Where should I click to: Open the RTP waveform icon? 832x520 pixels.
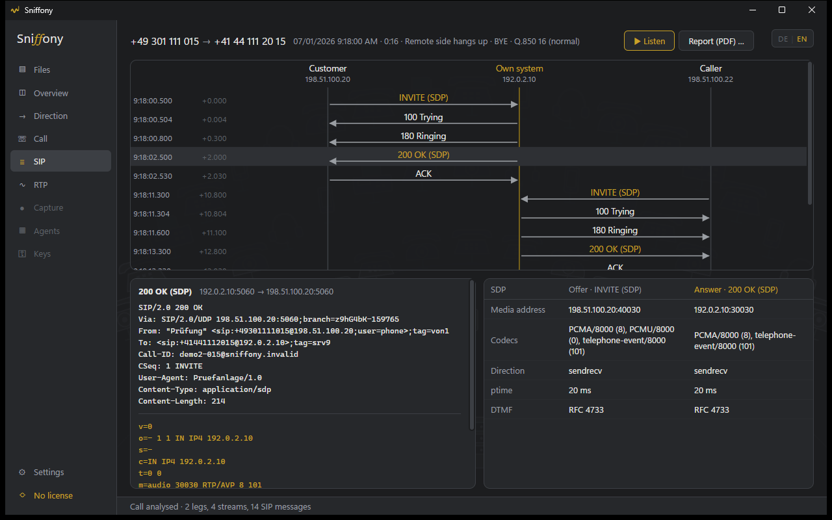23,185
